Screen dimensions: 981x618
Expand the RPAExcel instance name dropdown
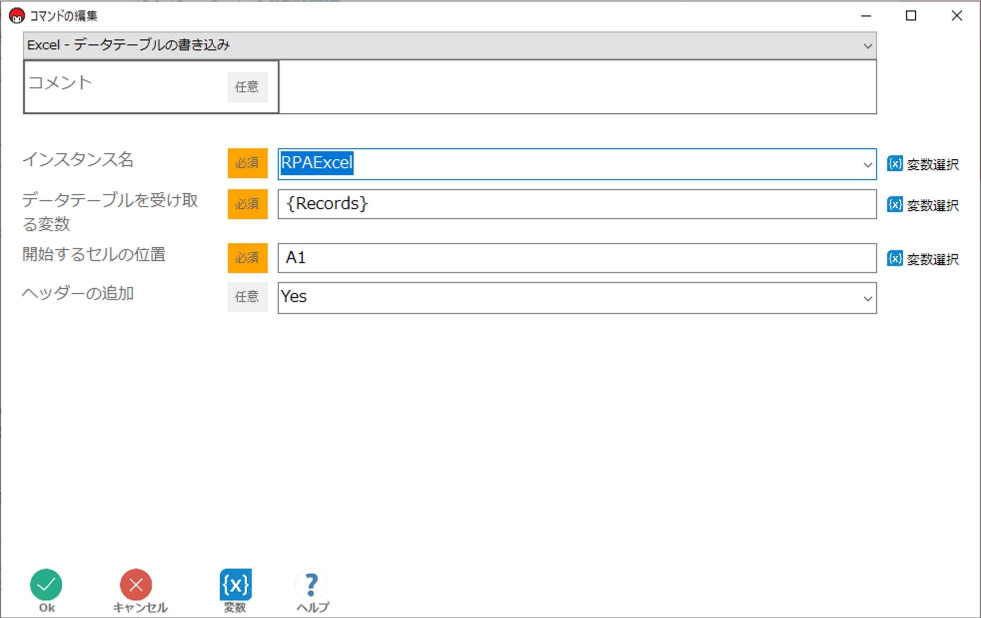(868, 165)
